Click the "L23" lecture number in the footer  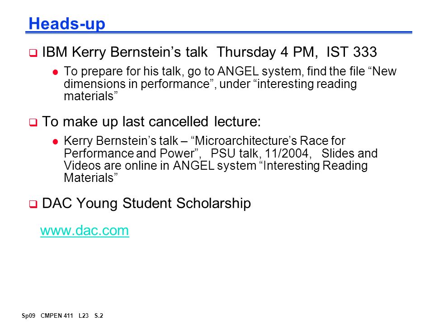tap(84, 316)
